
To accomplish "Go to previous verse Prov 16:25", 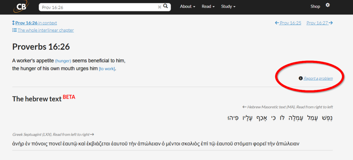I will point(290,23).
